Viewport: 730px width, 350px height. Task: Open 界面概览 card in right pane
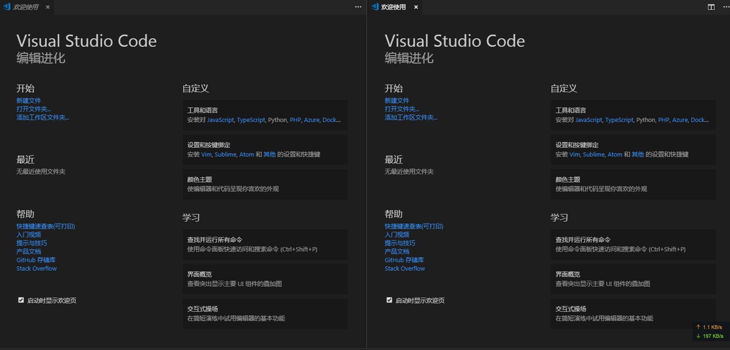click(x=633, y=279)
